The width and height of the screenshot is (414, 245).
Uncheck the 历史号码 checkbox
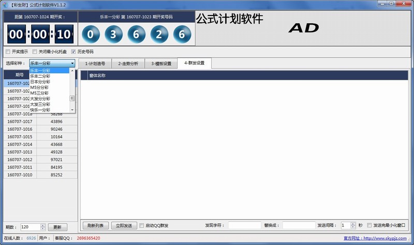coord(73,52)
